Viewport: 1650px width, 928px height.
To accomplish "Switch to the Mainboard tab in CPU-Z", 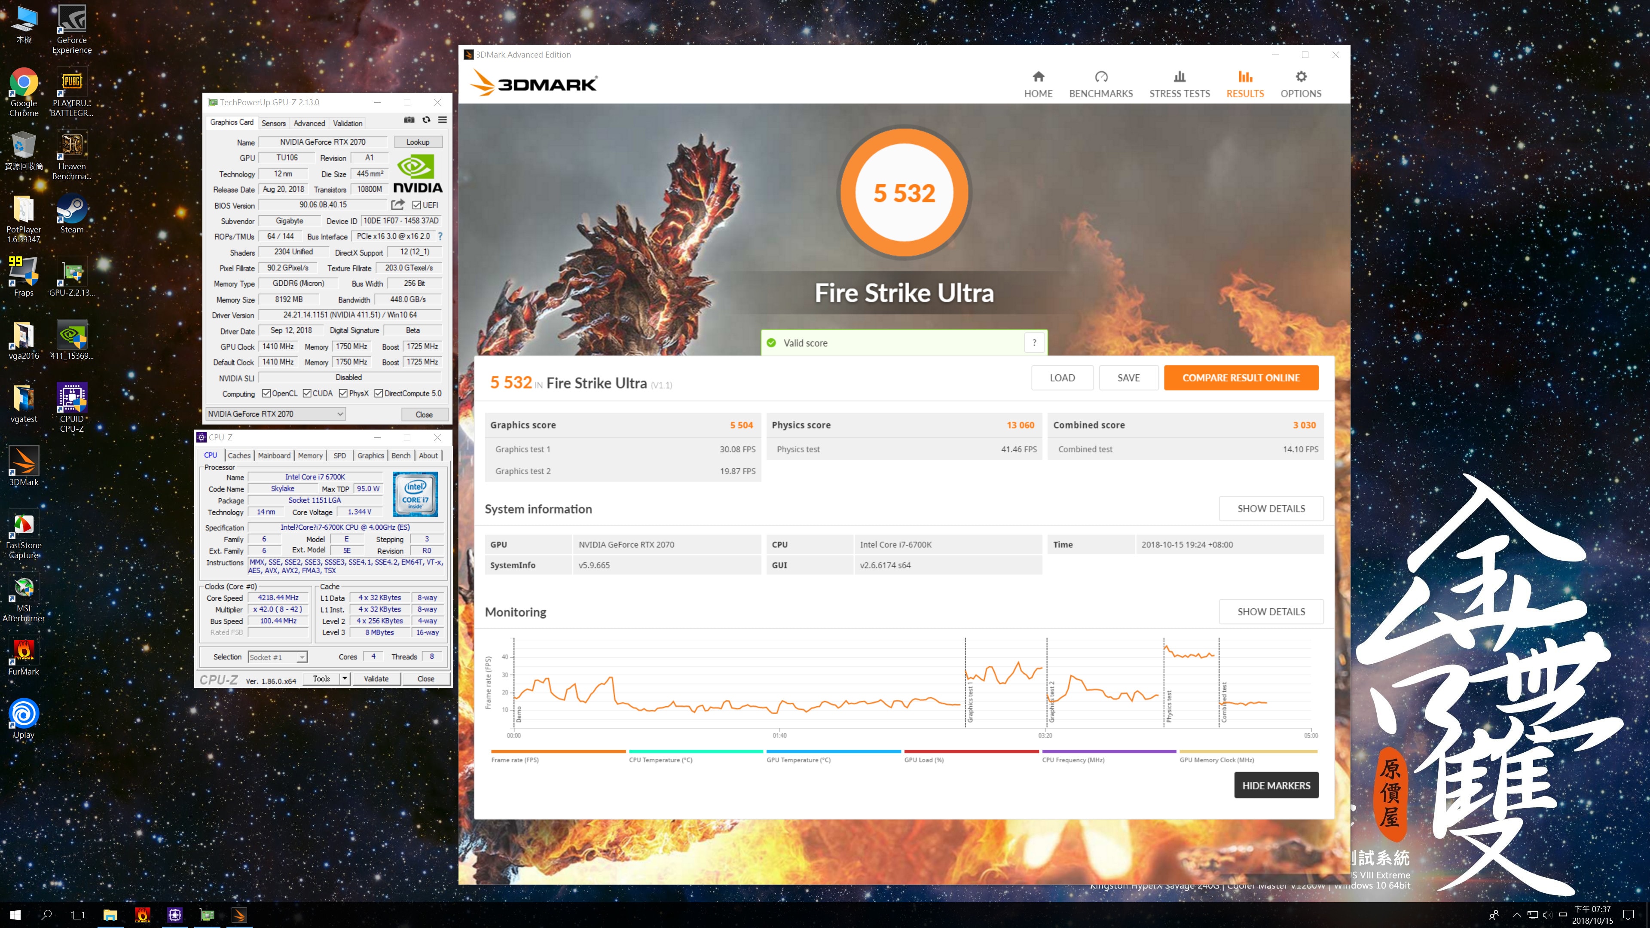I will [274, 455].
